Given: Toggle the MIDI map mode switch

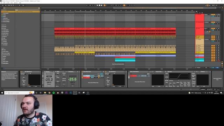Looking at the screenshot, I should point(213,5).
